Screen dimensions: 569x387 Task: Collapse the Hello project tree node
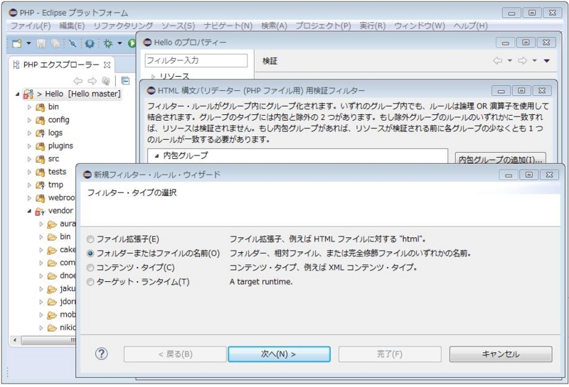17,94
